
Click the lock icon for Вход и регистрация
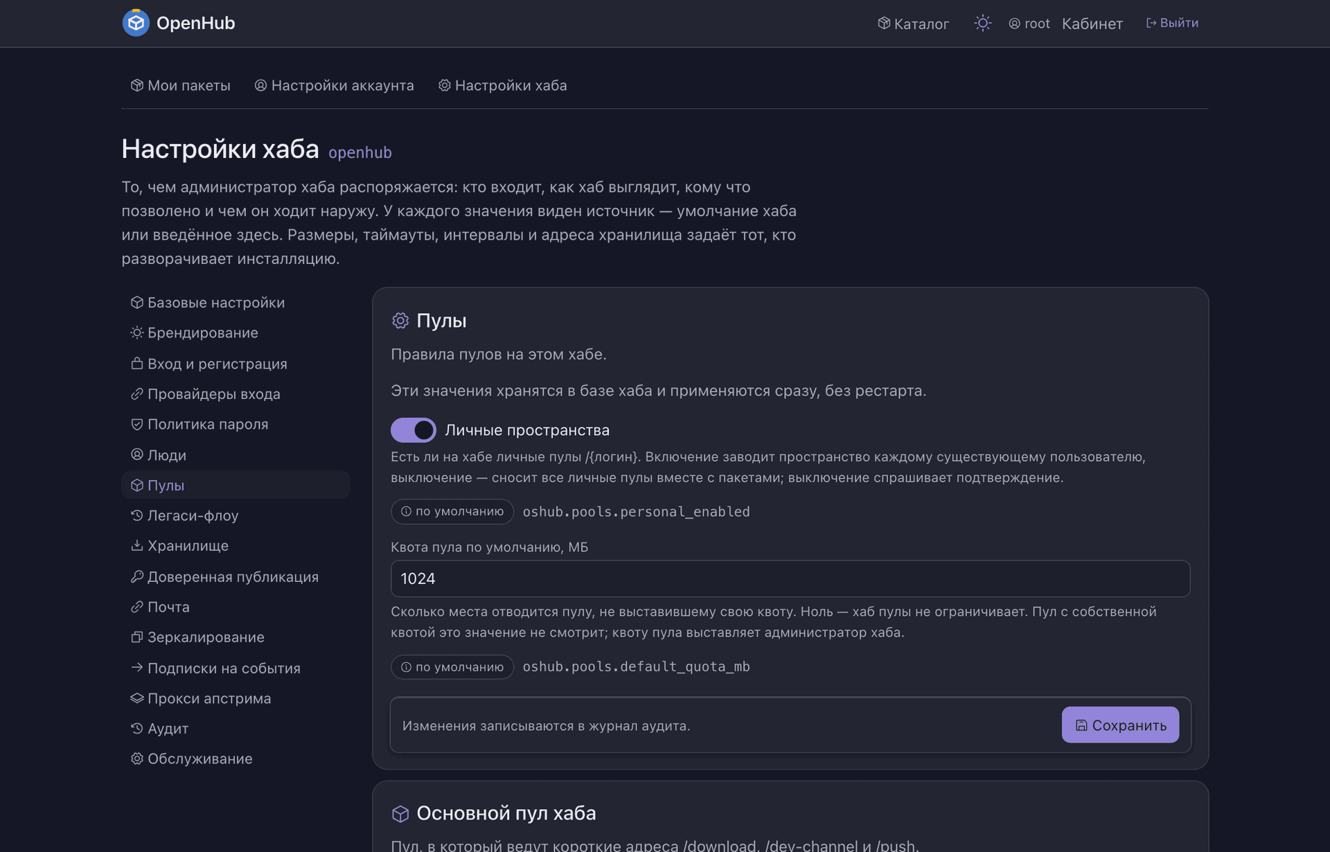(137, 364)
